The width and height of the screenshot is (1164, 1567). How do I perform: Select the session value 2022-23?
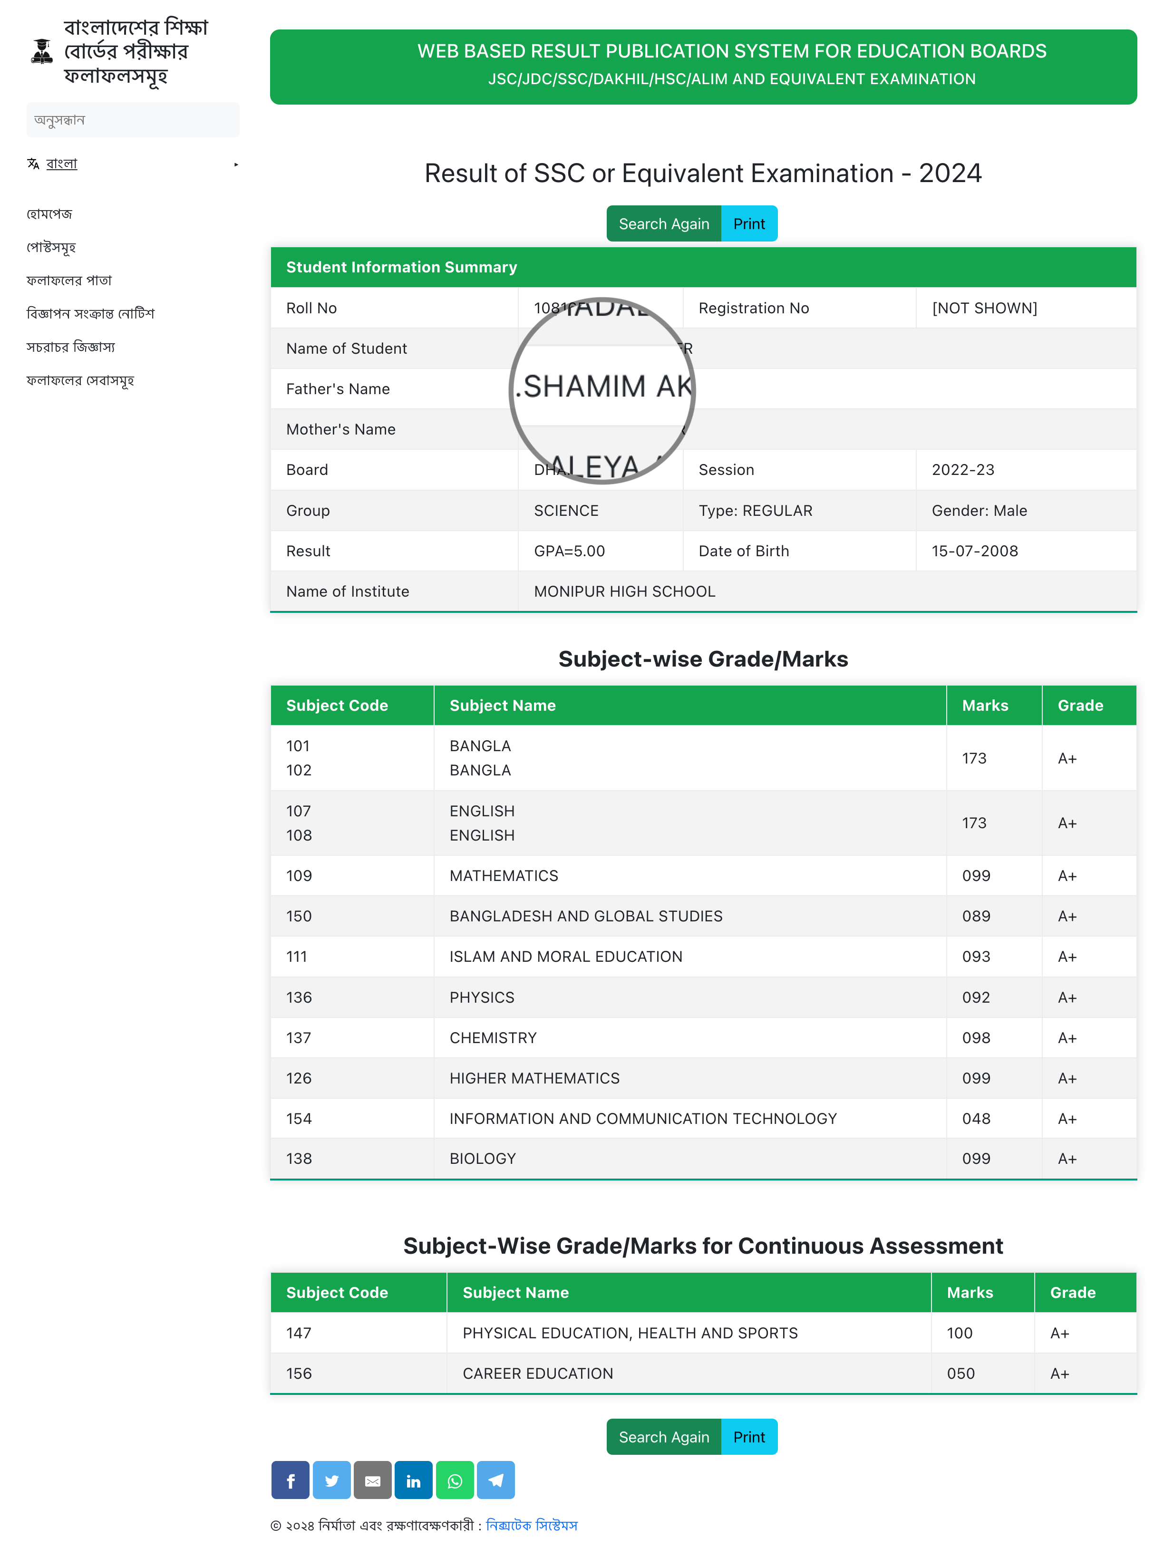962,470
